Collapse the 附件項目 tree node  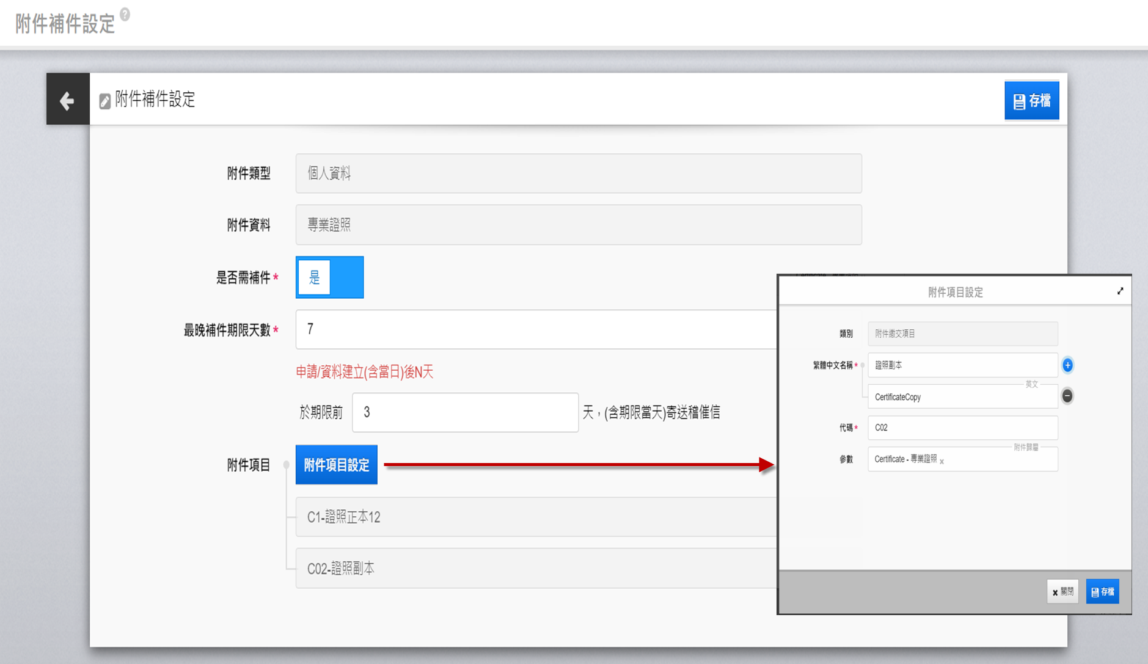click(x=286, y=465)
